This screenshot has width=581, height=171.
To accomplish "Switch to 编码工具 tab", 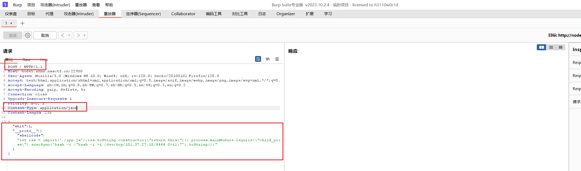I will click(x=214, y=14).
